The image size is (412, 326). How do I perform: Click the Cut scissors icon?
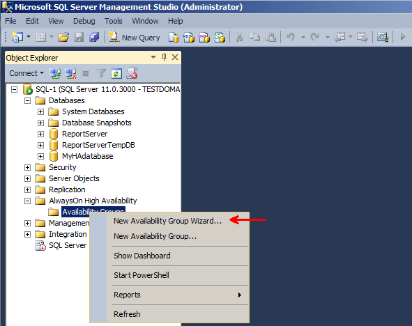pos(239,37)
